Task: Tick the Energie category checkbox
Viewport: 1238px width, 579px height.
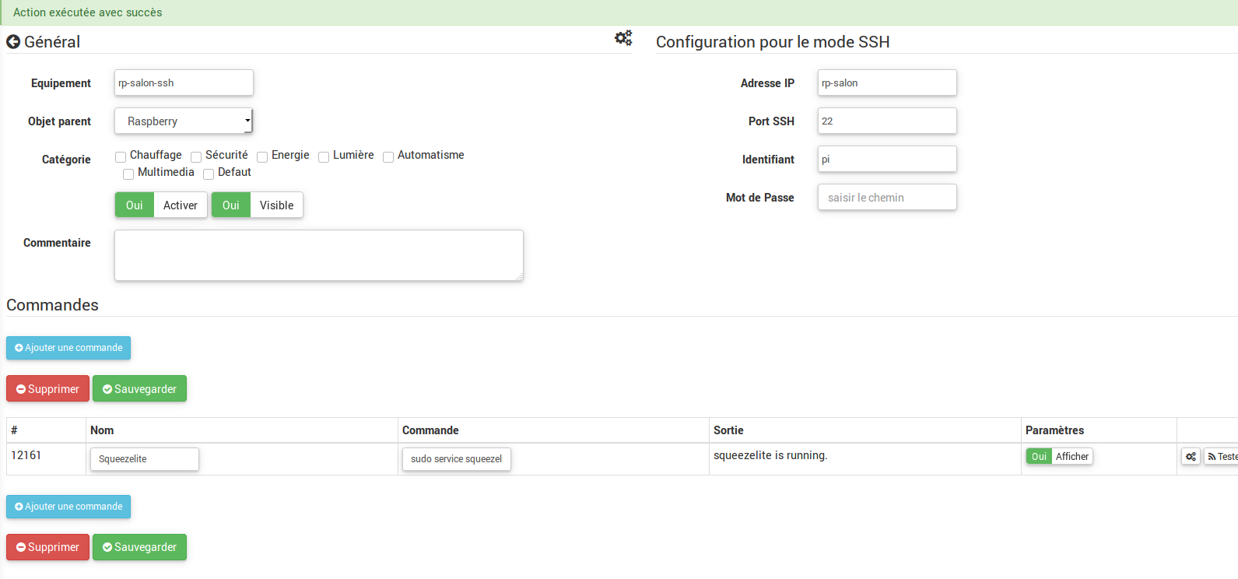Action: [262, 157]
